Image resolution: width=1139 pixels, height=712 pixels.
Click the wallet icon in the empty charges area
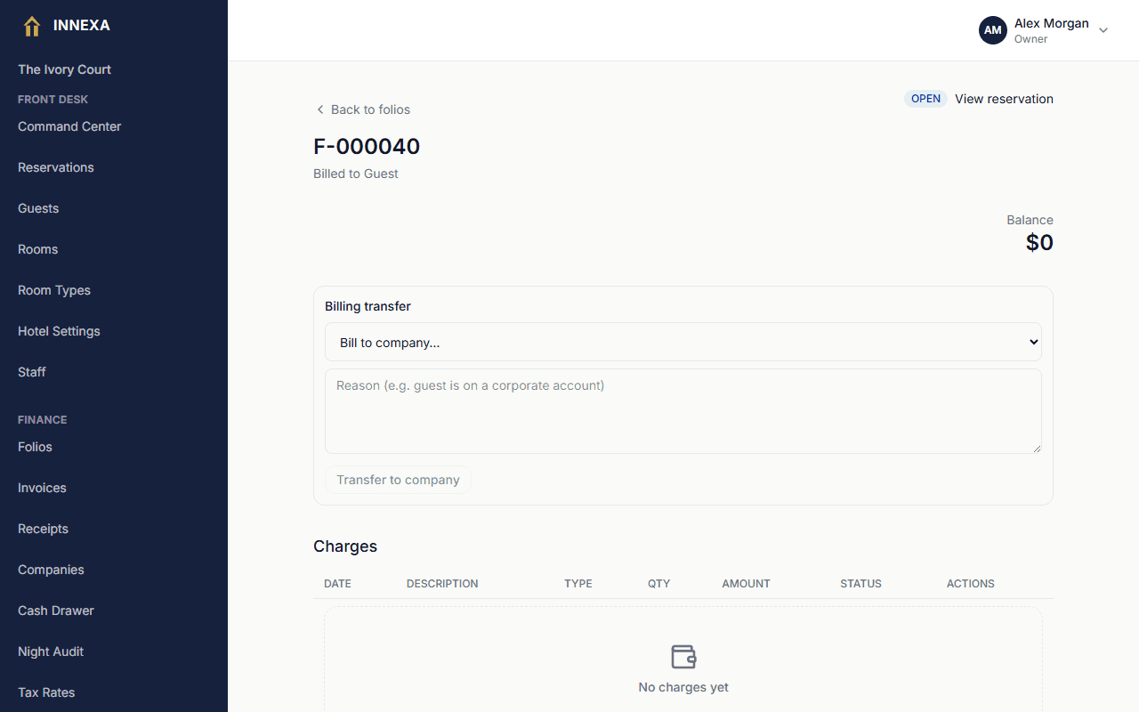(x=683, y=657)
